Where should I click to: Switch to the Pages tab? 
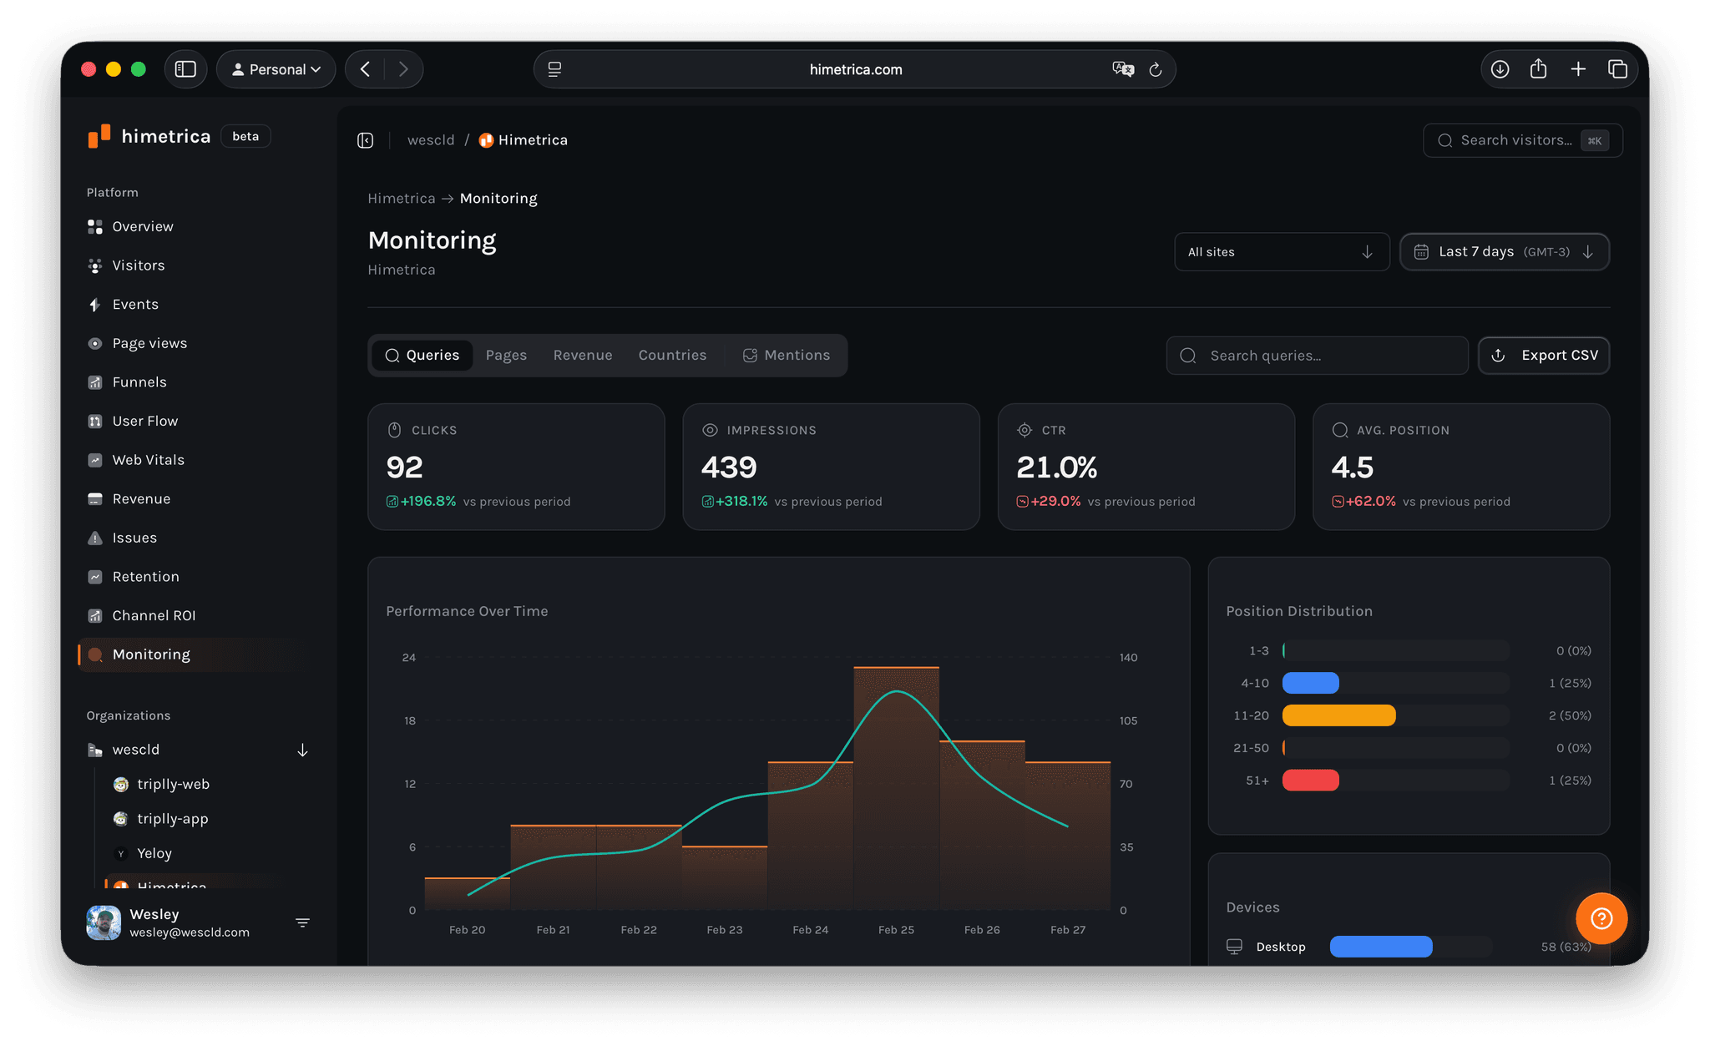pos(506,356)
